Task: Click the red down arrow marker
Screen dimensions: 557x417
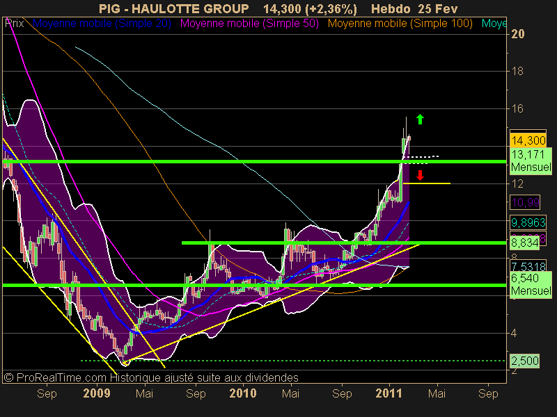Action: [421, 175]
